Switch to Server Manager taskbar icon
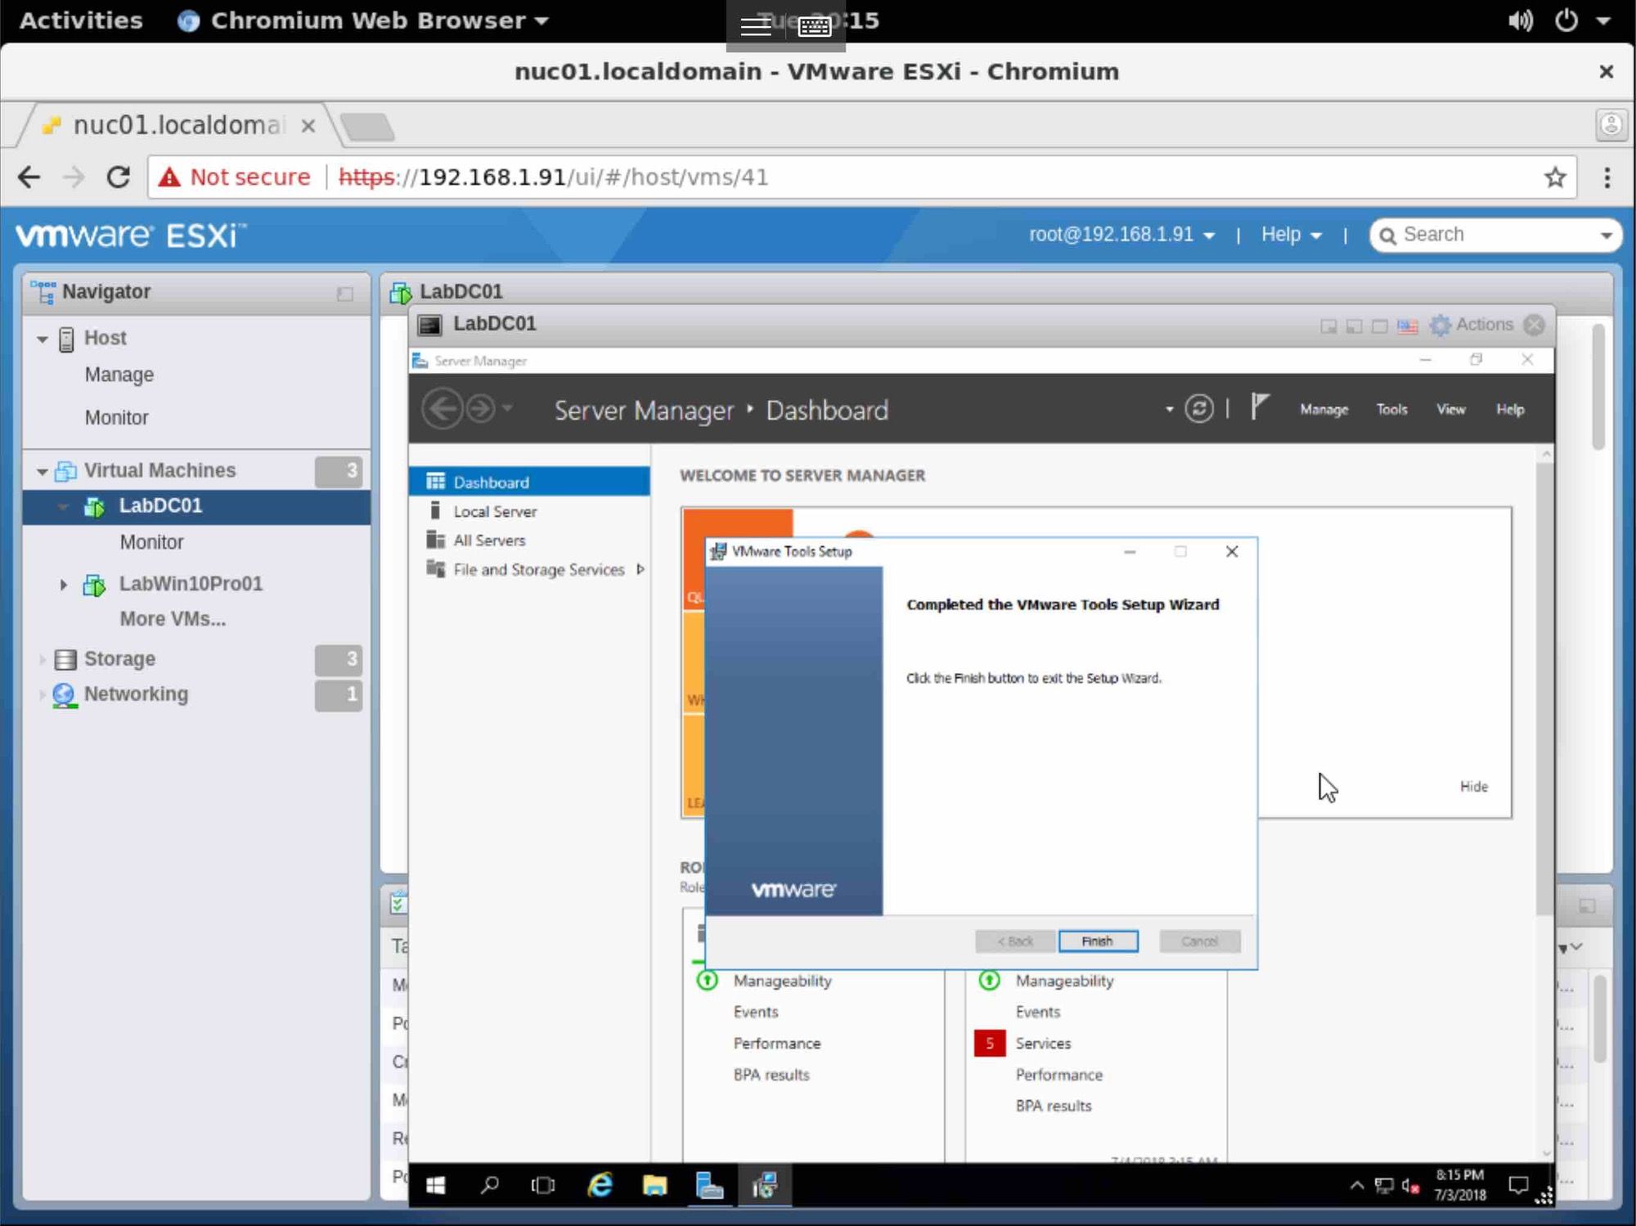Image resolution: width=1636 pixels, height=1226 pixels. [x=709, y=1185]
